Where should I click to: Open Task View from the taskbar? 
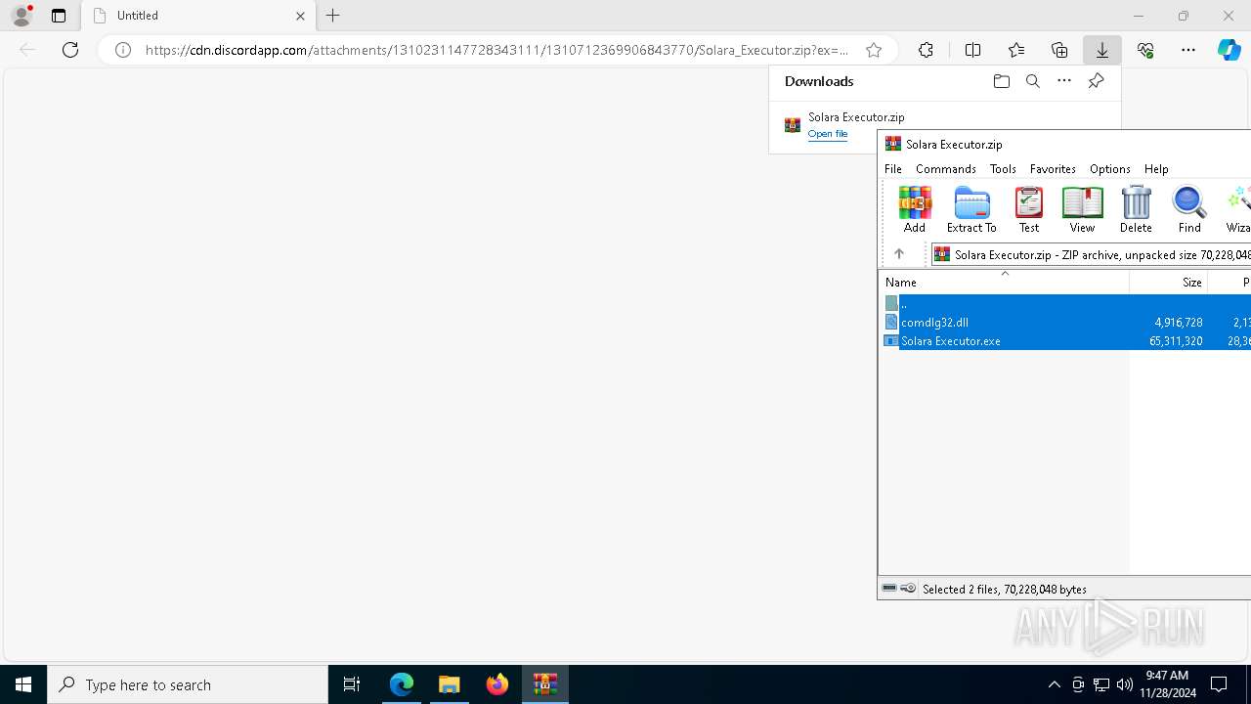click(352, 684)
